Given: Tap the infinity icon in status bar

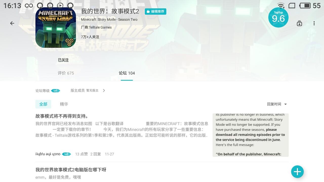Looking at the screenshot, I should (29, 6).
